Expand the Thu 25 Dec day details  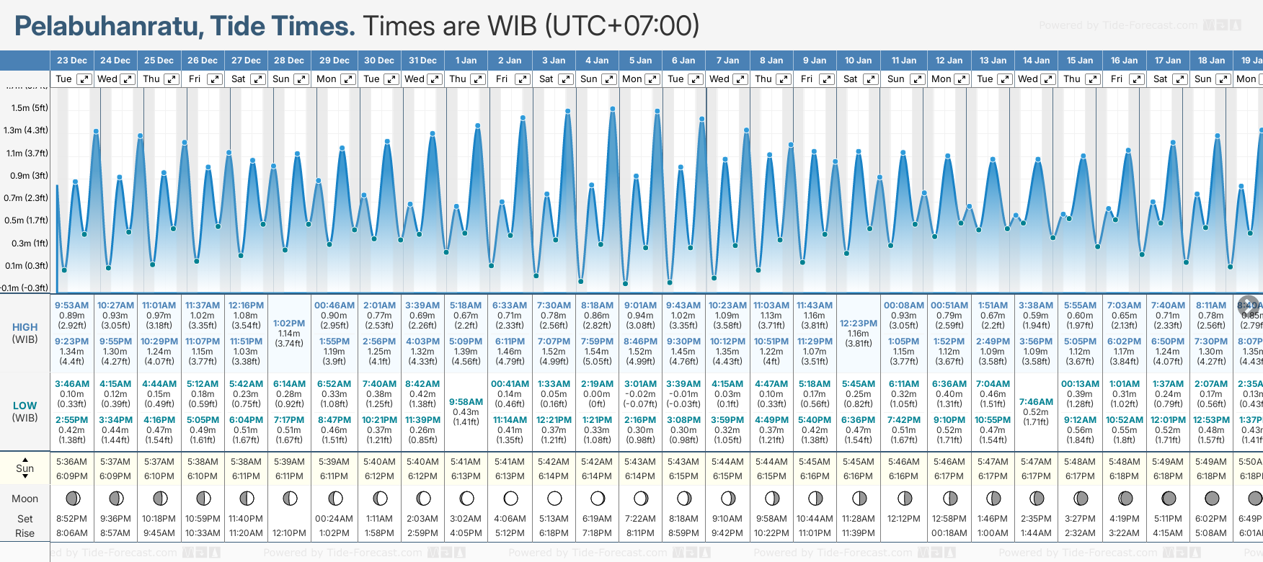click(171, 79)
